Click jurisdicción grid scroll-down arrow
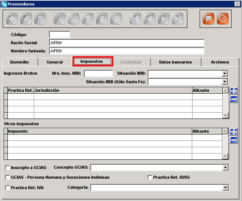242x201 pixels. 226,116
